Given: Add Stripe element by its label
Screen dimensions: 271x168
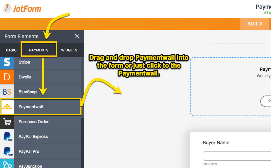Looking at the screenshot, I should click(24, 62).
